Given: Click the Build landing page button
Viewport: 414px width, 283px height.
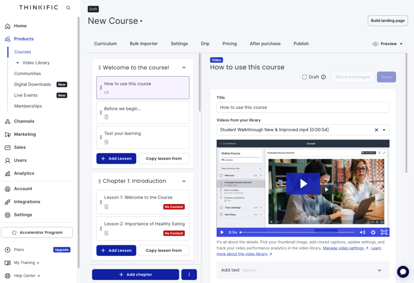Looking at the screenshot, I should coord(388,20).
